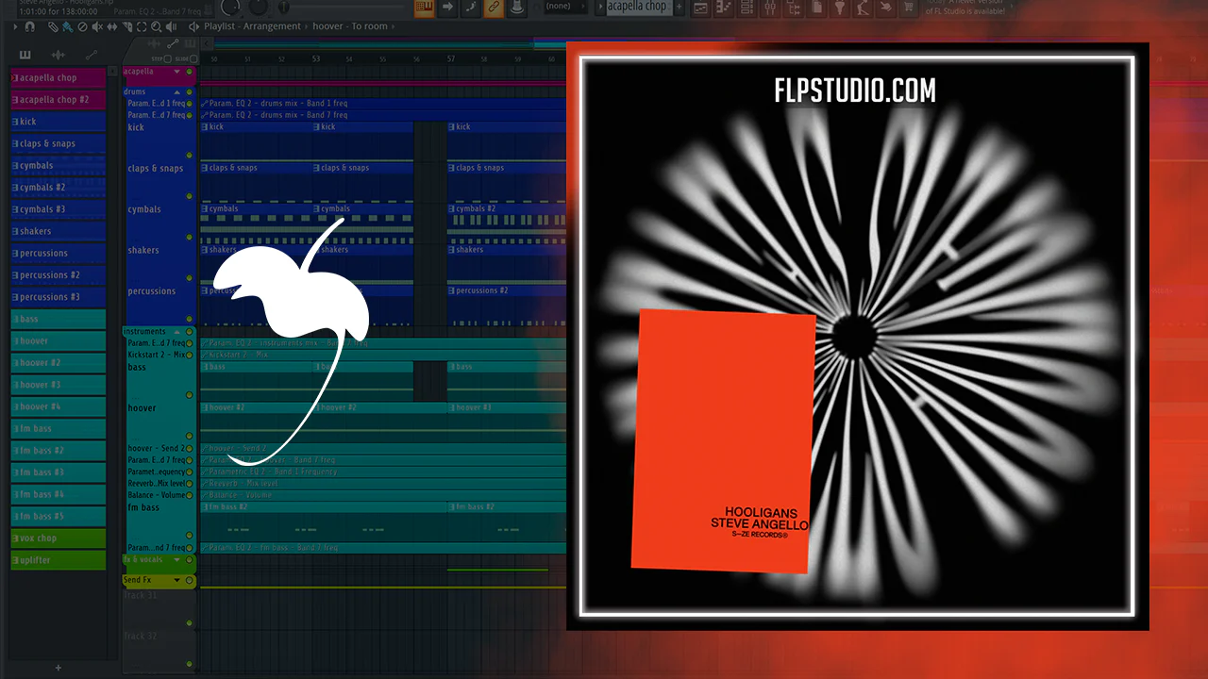Click the Balance - Volume track label
Screen dimensions: 1208x679
[157, 495]
